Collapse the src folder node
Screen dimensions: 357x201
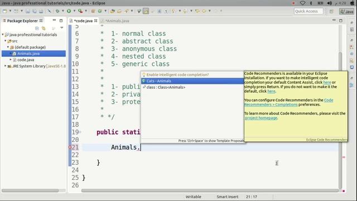click(6, 41)
